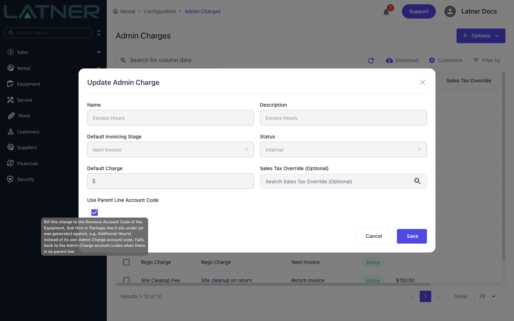Viewport: 514px width, 321px height.
Task: Open Rental in the breadcrumb
Action: click(x=127, y=11)
